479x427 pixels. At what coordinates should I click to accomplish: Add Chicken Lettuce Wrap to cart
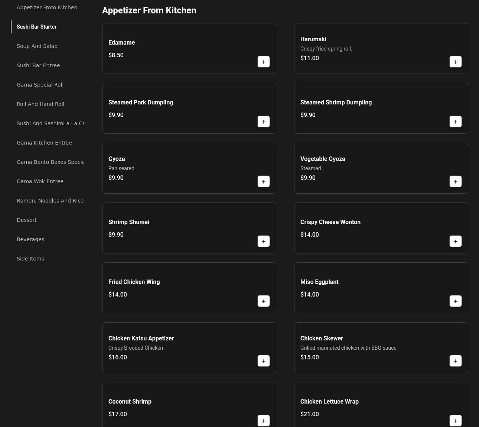click(x=455, y=421)
